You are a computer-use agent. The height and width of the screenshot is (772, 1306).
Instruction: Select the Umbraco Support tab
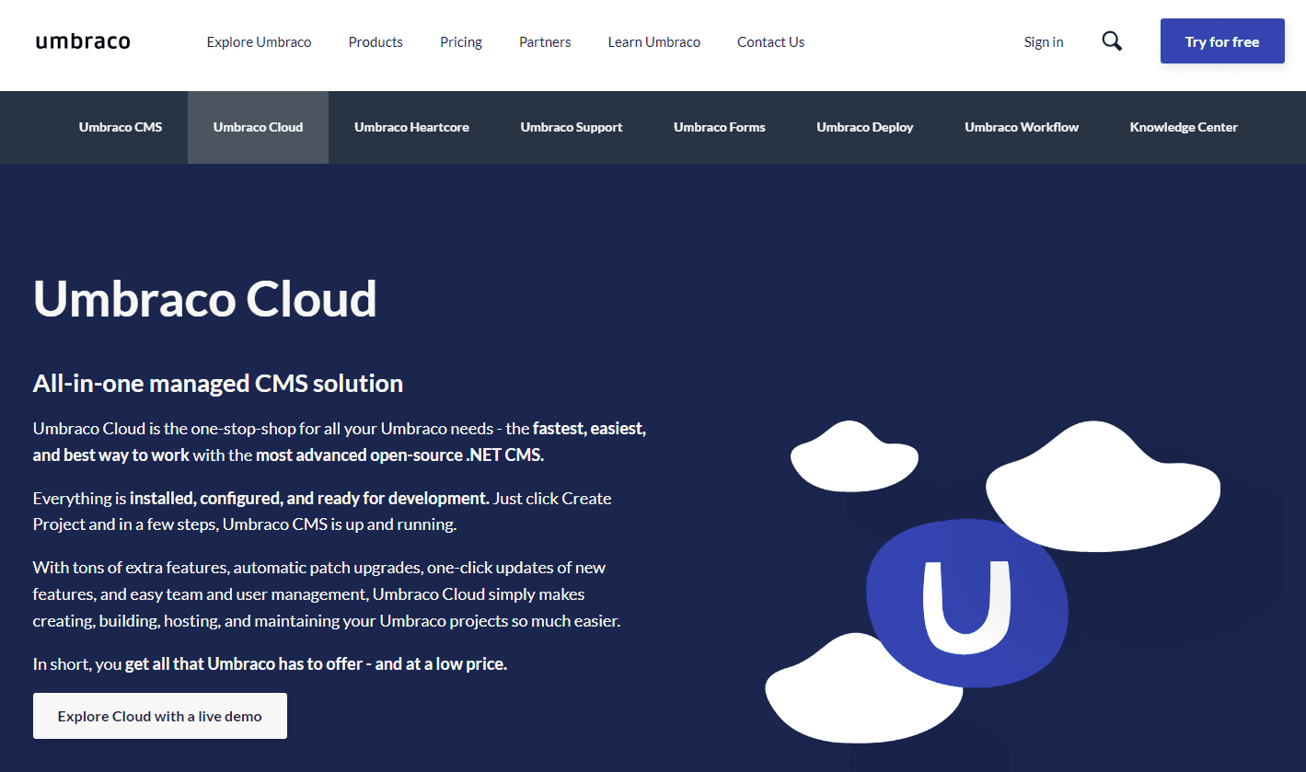(572, 127)
